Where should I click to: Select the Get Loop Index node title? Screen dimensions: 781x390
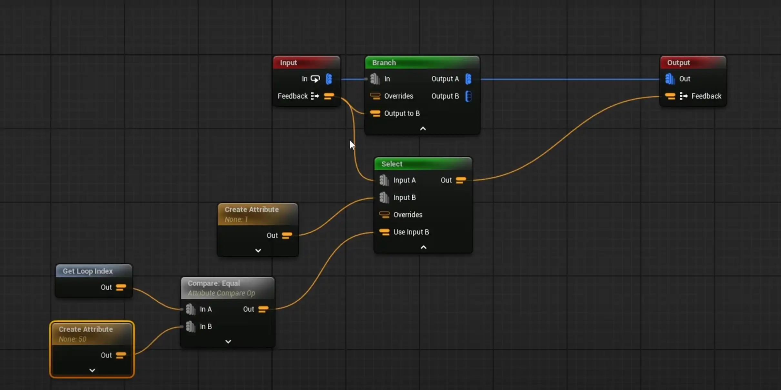pyautogui.click(x=88, y=271)
